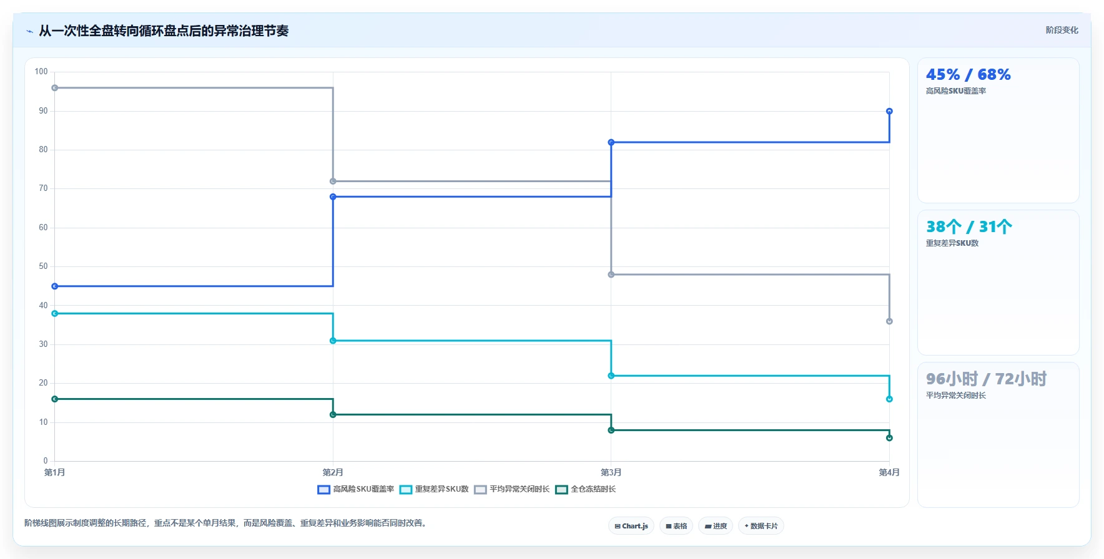
Task: Click gray data point at 第4月 (36)
Action: [x=889, y=321]
